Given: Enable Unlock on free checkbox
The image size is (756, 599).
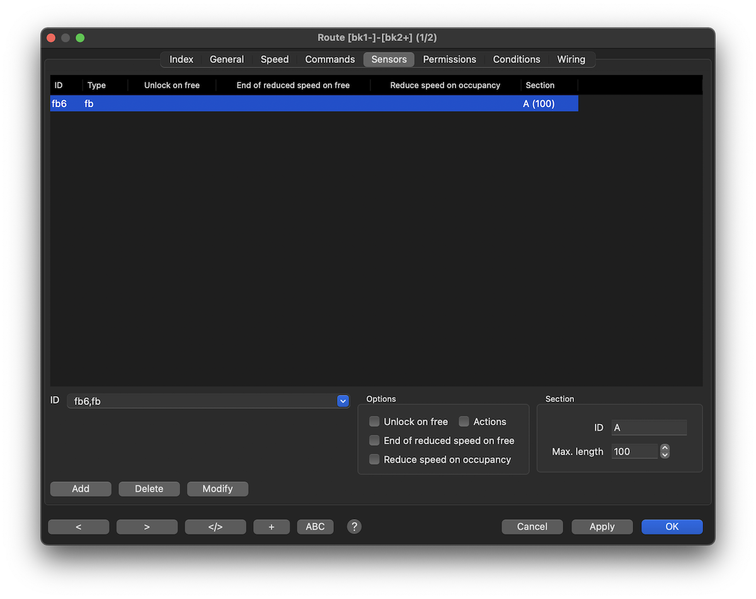Looking at the screenshot, I should (374, 422).
